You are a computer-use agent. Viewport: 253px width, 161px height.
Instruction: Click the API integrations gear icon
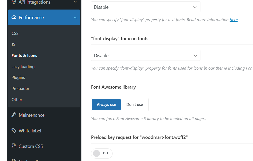(x=14, y=2)
